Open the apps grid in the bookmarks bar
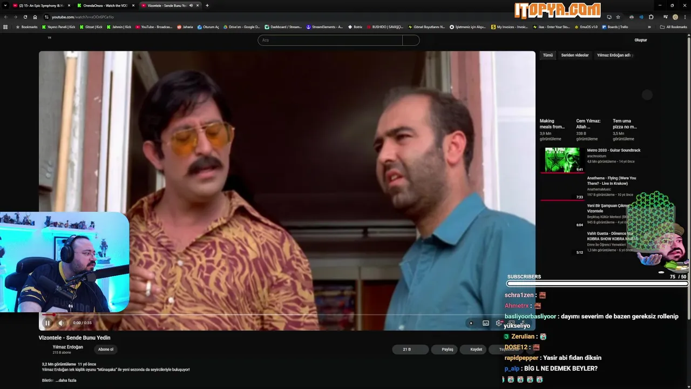The image size is (691, 389). tap(5, 27)
